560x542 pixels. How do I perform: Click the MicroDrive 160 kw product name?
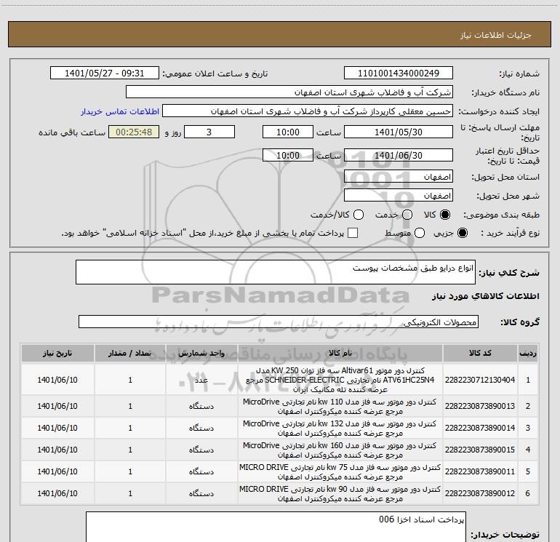tap(340, 450)
